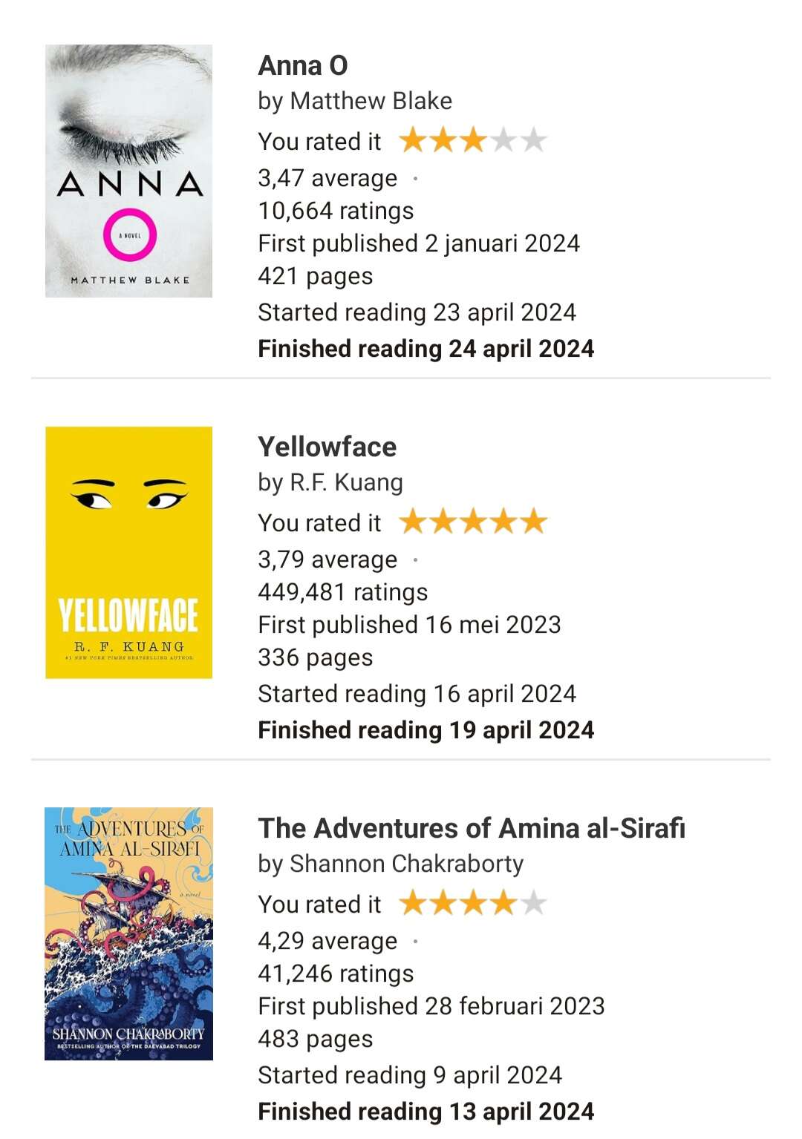This screenshot has height=1139, width=802.
Task: Click the Yellowface title link
Action: (327, 447)
